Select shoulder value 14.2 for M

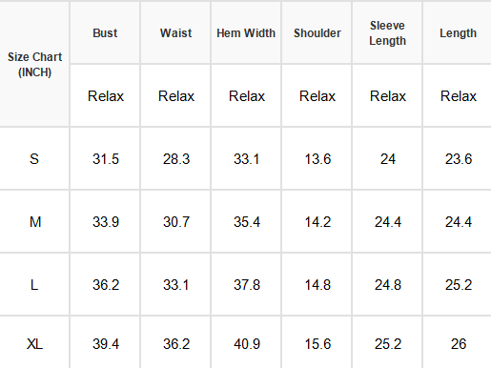(317, 221)
